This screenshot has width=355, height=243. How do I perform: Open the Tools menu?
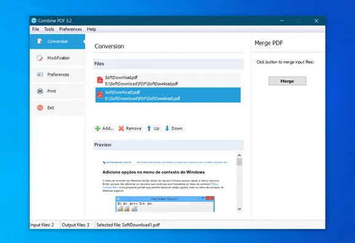(49, 29)
